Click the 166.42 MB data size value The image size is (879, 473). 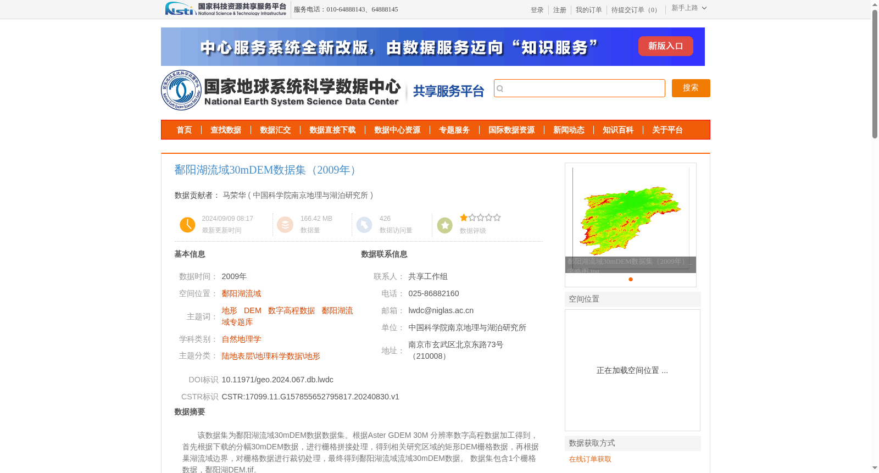(316, 219)
